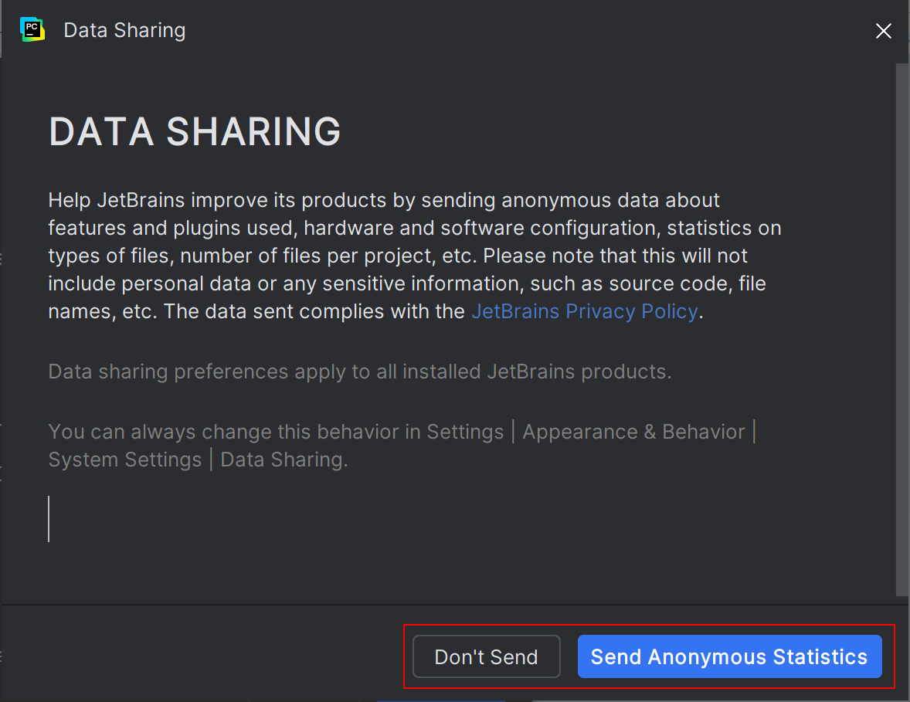Close the Data Sharing dialog

(883, 31)
